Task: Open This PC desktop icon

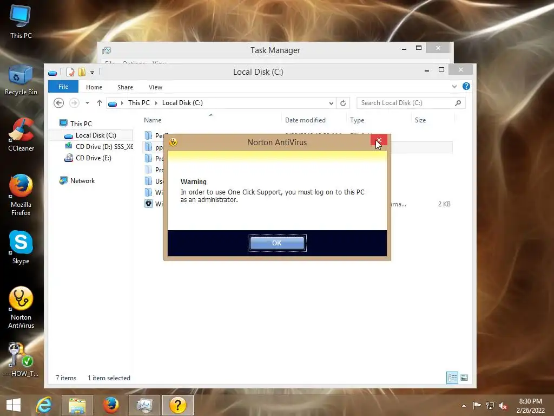Action: (x=21, y=22)
